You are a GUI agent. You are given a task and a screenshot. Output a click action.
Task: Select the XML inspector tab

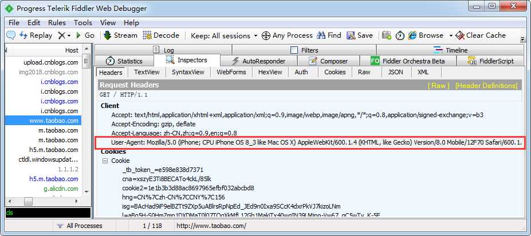(x=423, y=72)
